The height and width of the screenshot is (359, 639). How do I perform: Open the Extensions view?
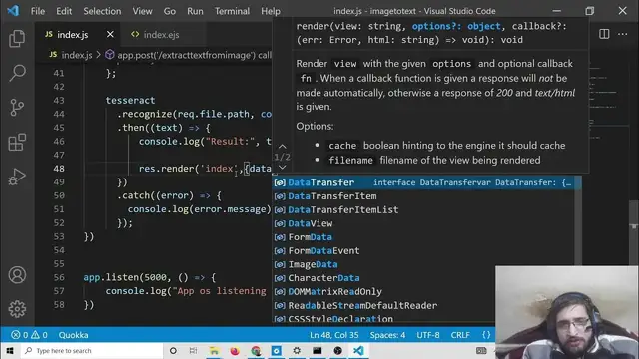[17, 142]
